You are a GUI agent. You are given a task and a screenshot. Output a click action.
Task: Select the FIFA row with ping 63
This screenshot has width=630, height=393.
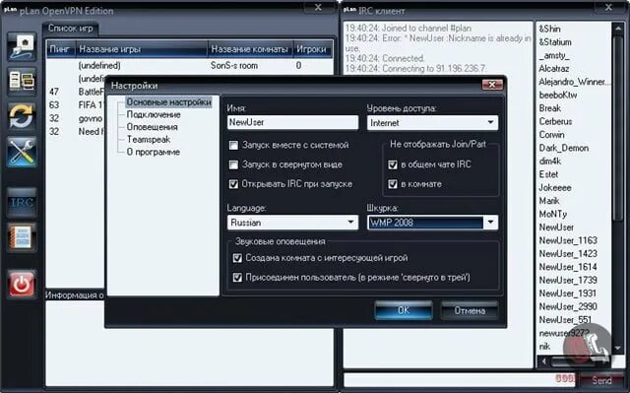77,104
